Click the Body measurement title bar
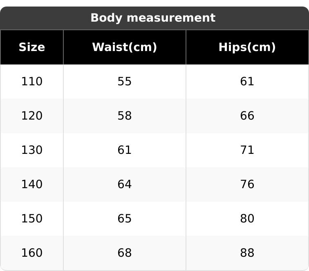309x271 pixels. pyautogui.click(x=153, y=18)
